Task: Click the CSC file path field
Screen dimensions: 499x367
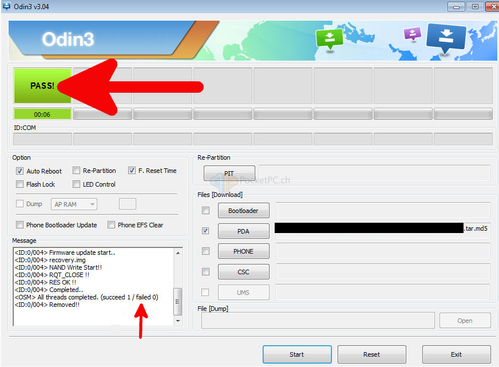Action: point(382,272)
